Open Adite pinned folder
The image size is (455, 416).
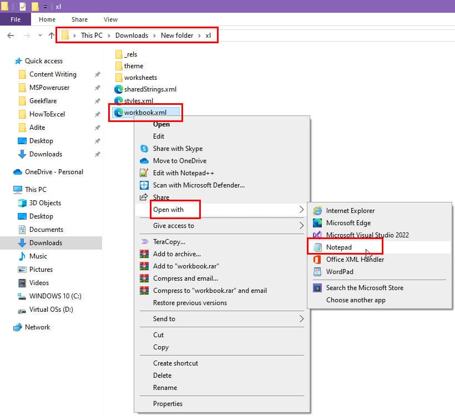37,128
